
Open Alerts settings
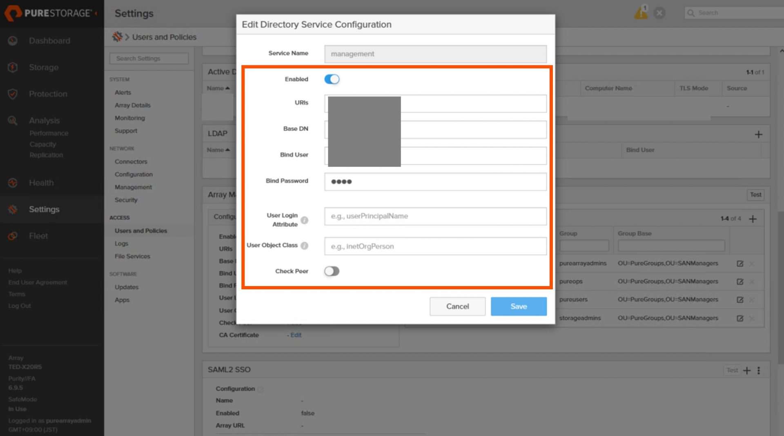coord(123,92)
